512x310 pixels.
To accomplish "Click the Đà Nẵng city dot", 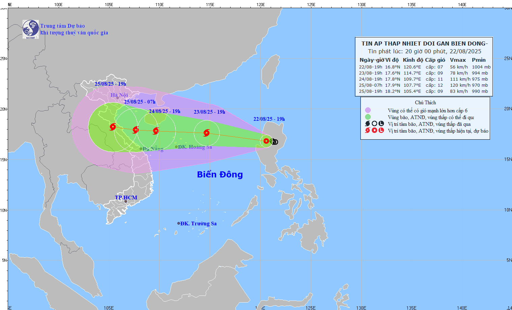I will 141,149.
